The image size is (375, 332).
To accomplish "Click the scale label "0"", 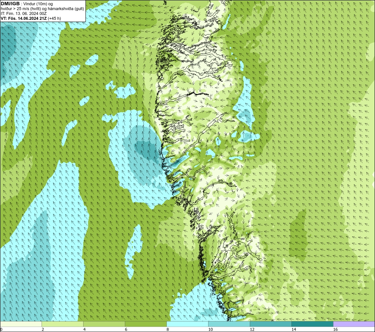I will (1, 329).
